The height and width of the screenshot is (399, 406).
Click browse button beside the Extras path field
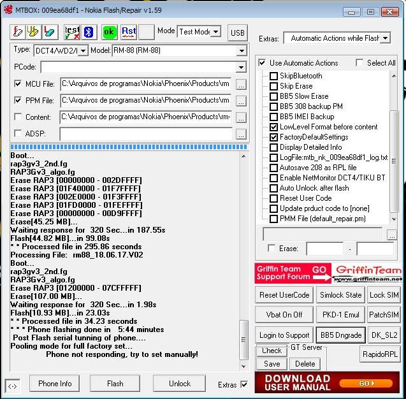pos(392,235)
